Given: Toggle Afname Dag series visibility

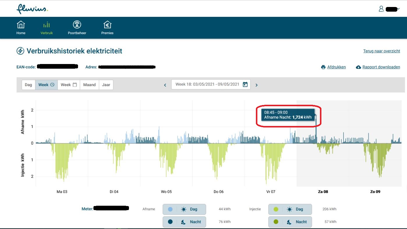Looking at the screenshot, I should coord(184,209).
